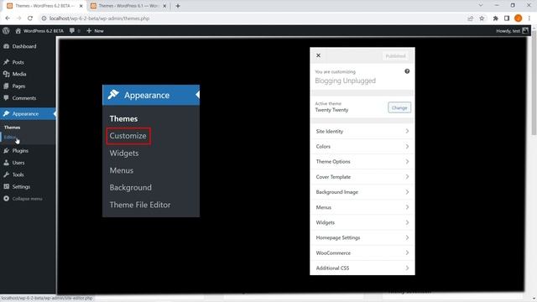
Task: Expand Site Identity section in customizer
Action: tap(362, 131)
